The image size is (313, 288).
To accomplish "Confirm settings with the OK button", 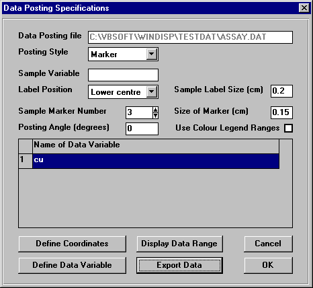I will coord(268,265).
